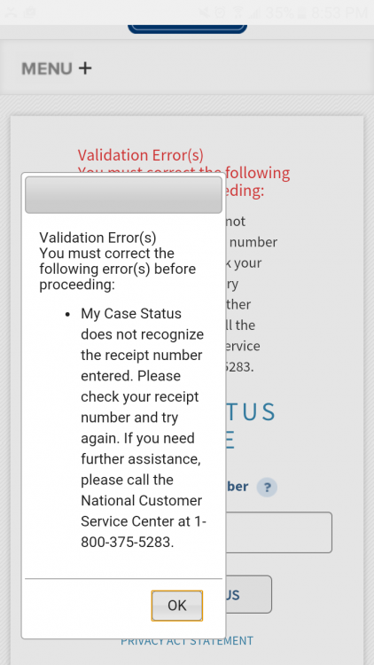Image resolution: width=374 pixels, height=665 pixels.
Task: Tap the battery icon in status bar
Action: 300,12
